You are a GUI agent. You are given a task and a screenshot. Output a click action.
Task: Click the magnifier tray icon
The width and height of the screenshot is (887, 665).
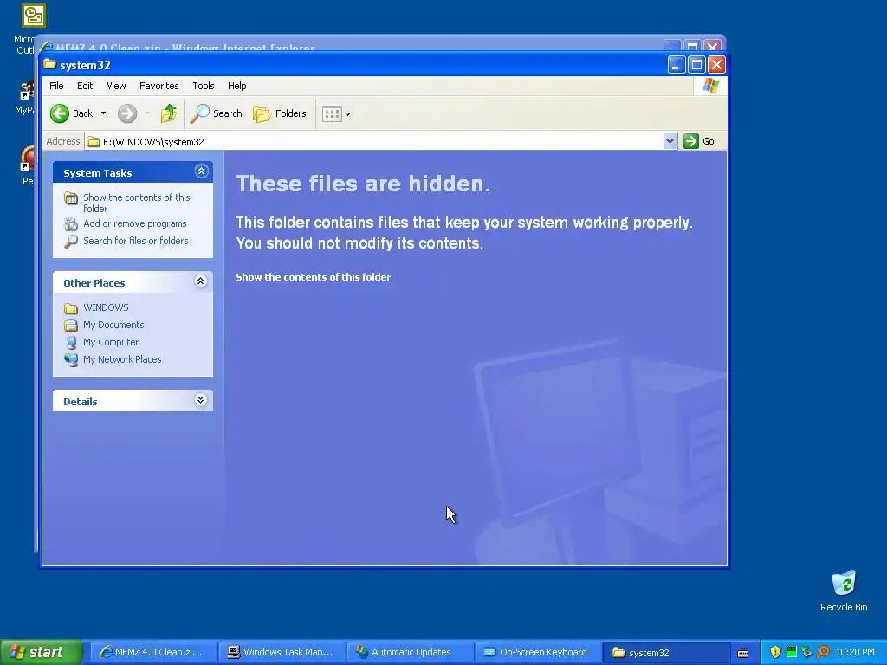[823, 653]
